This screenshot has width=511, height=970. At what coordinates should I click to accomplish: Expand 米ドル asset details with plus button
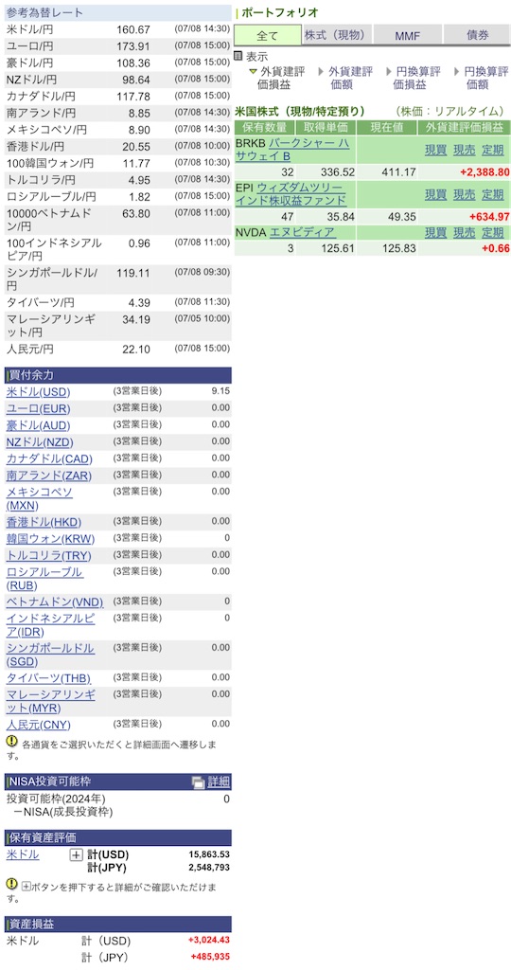pyautogui.click(x=76, y=855)
